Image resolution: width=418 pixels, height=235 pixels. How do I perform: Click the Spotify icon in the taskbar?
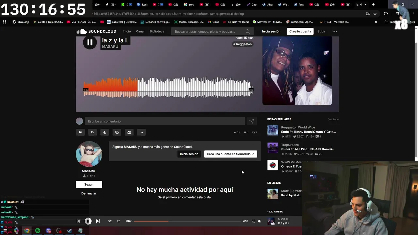click(38, 231)
